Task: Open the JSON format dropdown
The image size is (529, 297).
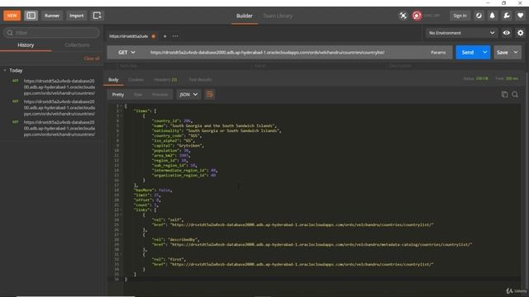Action: tap(188, 95)
